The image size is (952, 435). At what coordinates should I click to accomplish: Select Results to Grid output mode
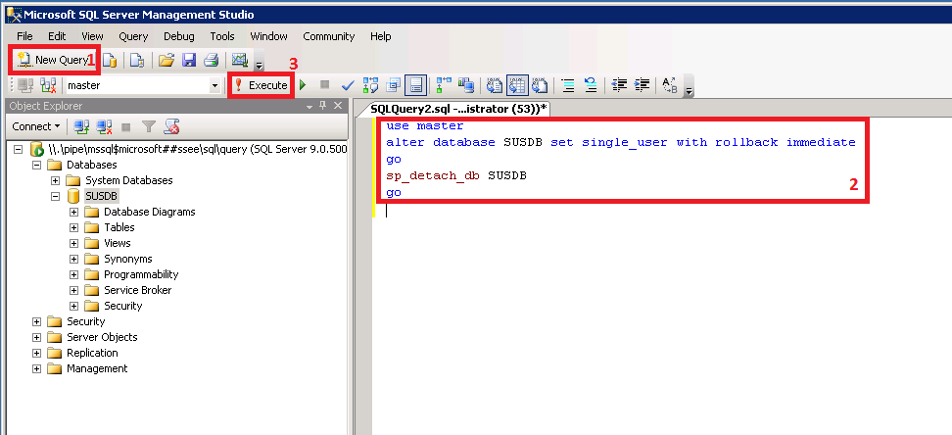[x=517, y=85]
